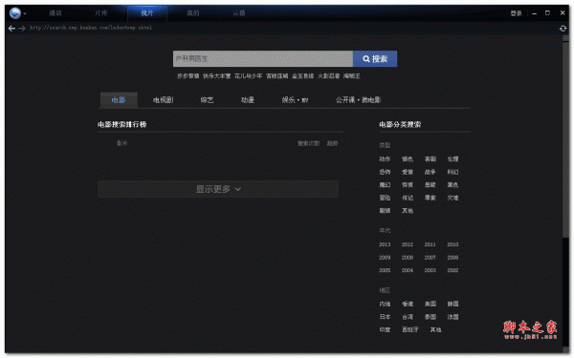Filter movies by genre 伦理
This screenshot has width=574, height=358.
tap(453, 158)
